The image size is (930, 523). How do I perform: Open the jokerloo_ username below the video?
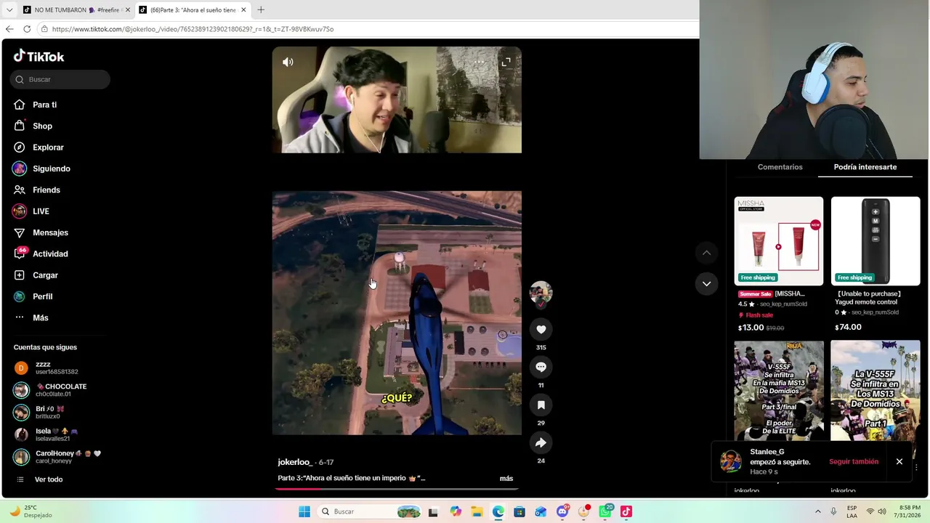pyautogui.click(x=294, y=462)
